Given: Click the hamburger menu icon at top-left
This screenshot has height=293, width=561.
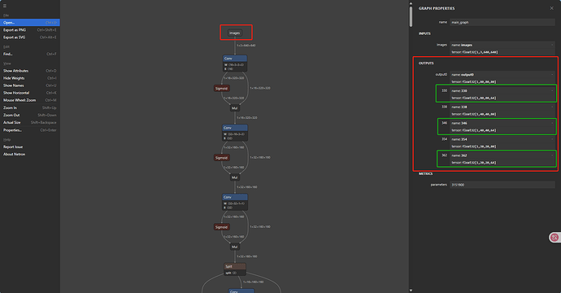Looking at the screenshot, I should [x=5, y=6].
